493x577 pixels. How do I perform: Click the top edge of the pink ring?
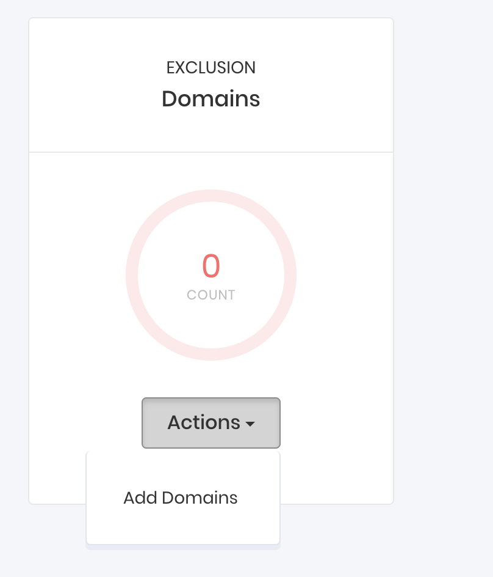click(x=211, y=196)
